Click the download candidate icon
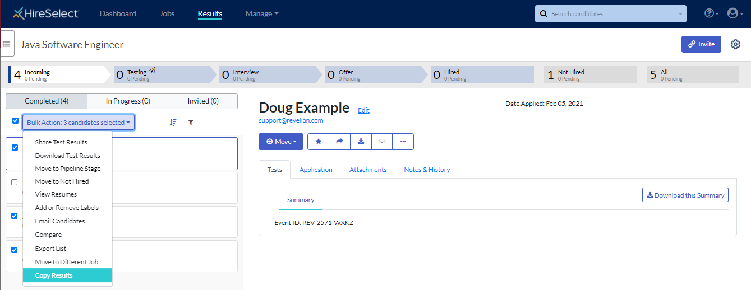751x290 pixels. pos(361,142)
